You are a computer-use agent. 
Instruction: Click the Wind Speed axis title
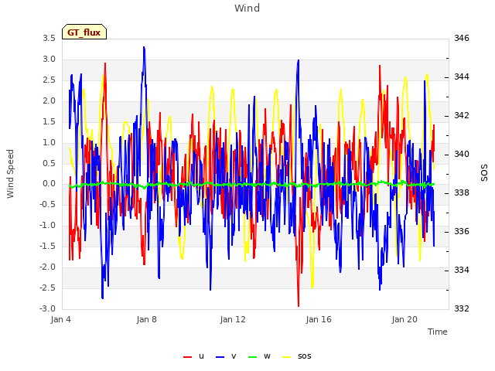[x=10, y=174]
